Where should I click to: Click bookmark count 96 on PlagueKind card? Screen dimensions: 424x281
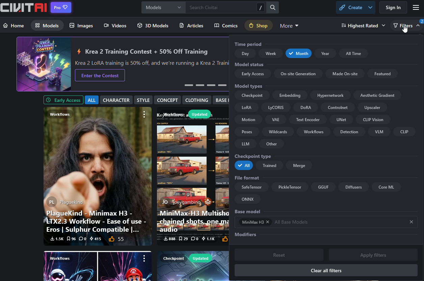coord(71,239)
